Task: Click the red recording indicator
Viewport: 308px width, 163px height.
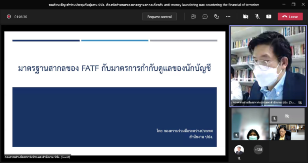Action: (9, 17)
